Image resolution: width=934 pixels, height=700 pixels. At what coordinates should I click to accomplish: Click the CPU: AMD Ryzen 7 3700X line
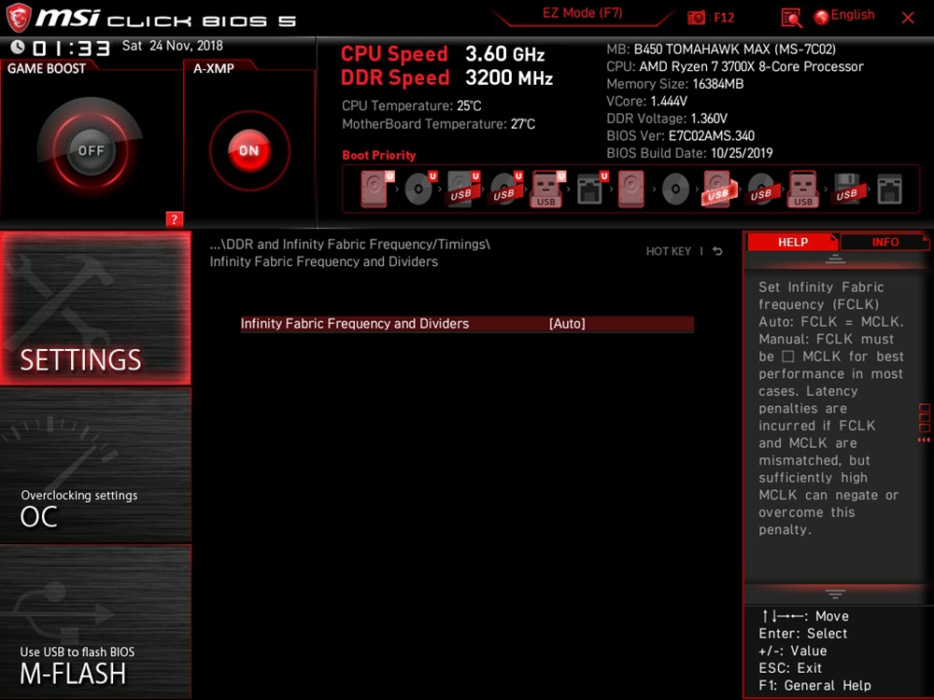[x=734, y=66]
